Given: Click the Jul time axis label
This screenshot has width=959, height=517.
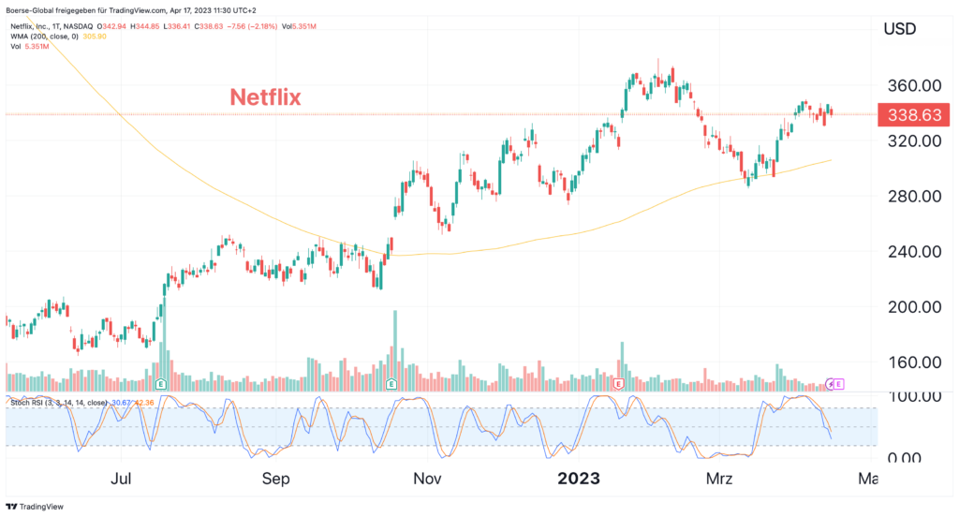Looking at the screenshot, I should (x=121, y=479).
